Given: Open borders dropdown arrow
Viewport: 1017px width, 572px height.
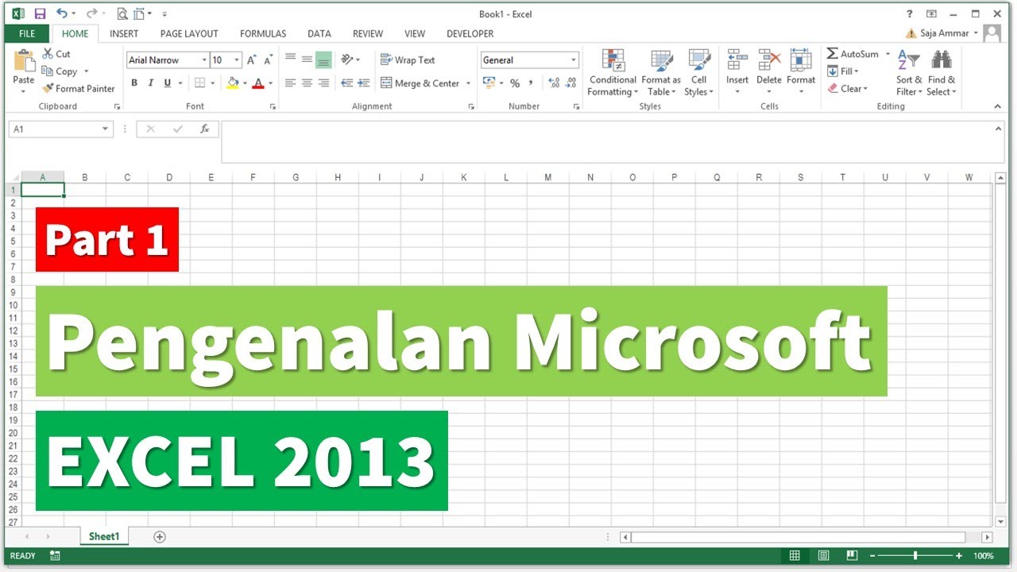Looking at the screenshot, I should (213, 83).
